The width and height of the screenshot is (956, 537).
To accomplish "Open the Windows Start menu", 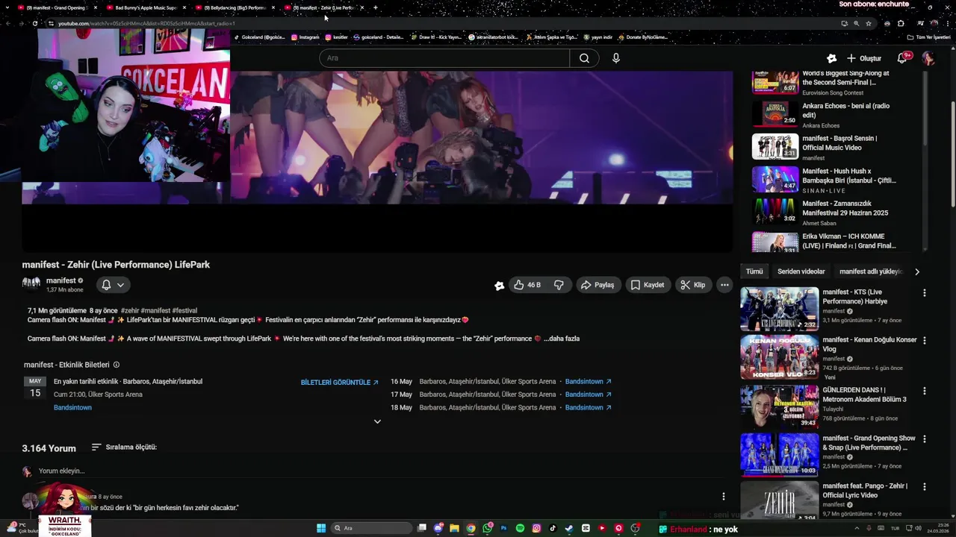I will (321, 528).
